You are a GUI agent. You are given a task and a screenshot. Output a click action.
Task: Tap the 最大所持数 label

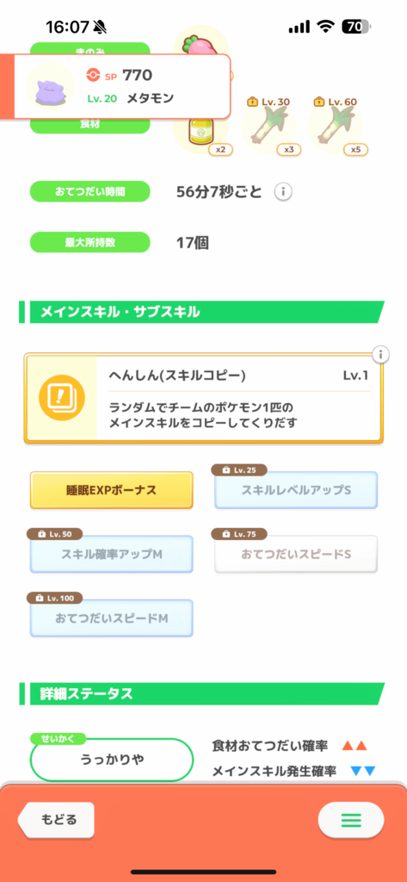point(90,243)
